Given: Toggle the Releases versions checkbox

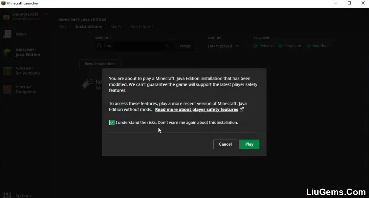Looking at the screenshot, I should 256,46.
